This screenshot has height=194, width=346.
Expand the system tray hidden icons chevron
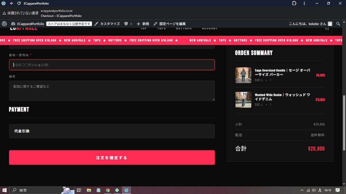click(302, 190)
